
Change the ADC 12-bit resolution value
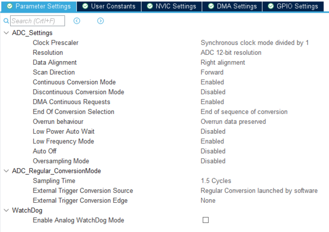pos(231,52)
